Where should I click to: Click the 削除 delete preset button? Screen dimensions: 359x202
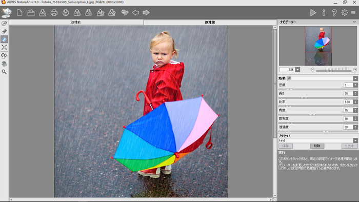pyautogui.click(x=317, y=146)
